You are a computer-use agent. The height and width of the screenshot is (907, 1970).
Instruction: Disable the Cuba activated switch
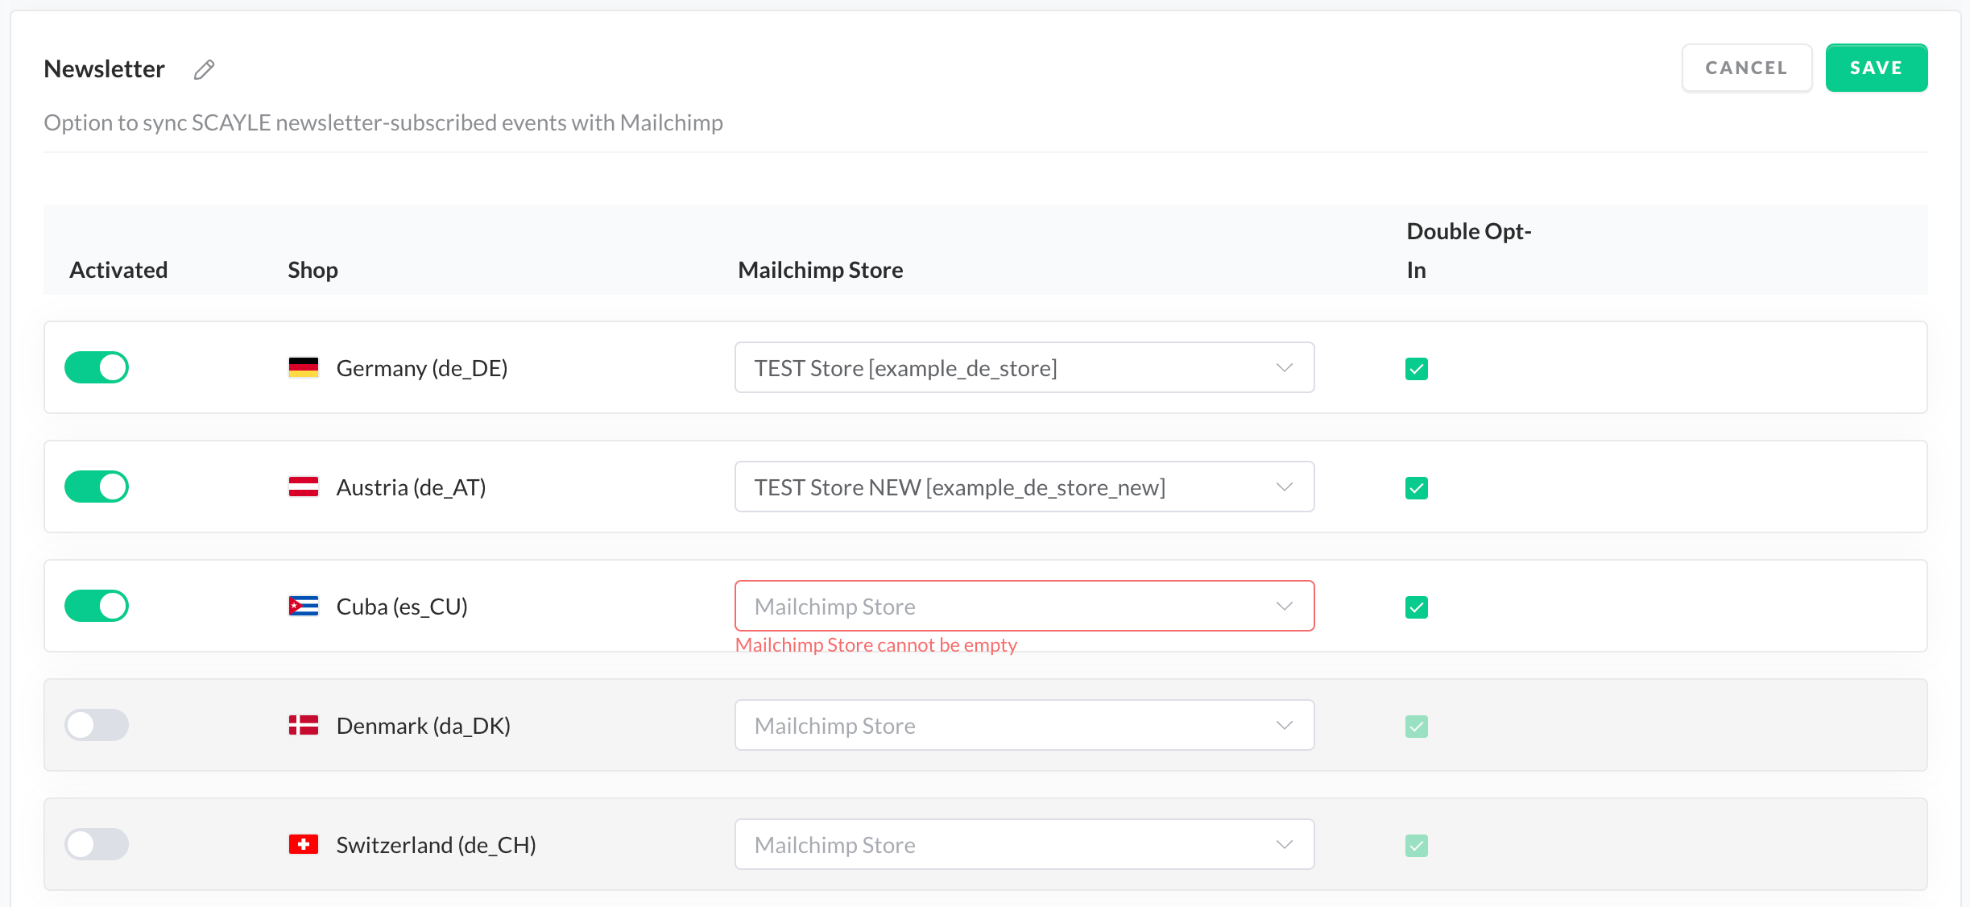(x=97, y=606)
